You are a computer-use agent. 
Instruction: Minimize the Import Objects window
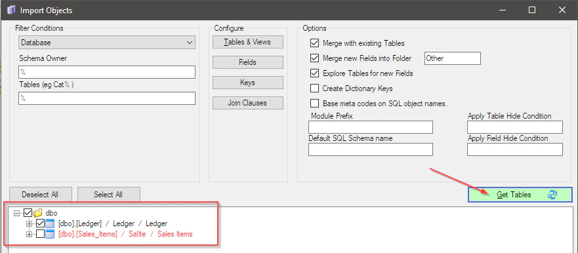coord(502,10)
